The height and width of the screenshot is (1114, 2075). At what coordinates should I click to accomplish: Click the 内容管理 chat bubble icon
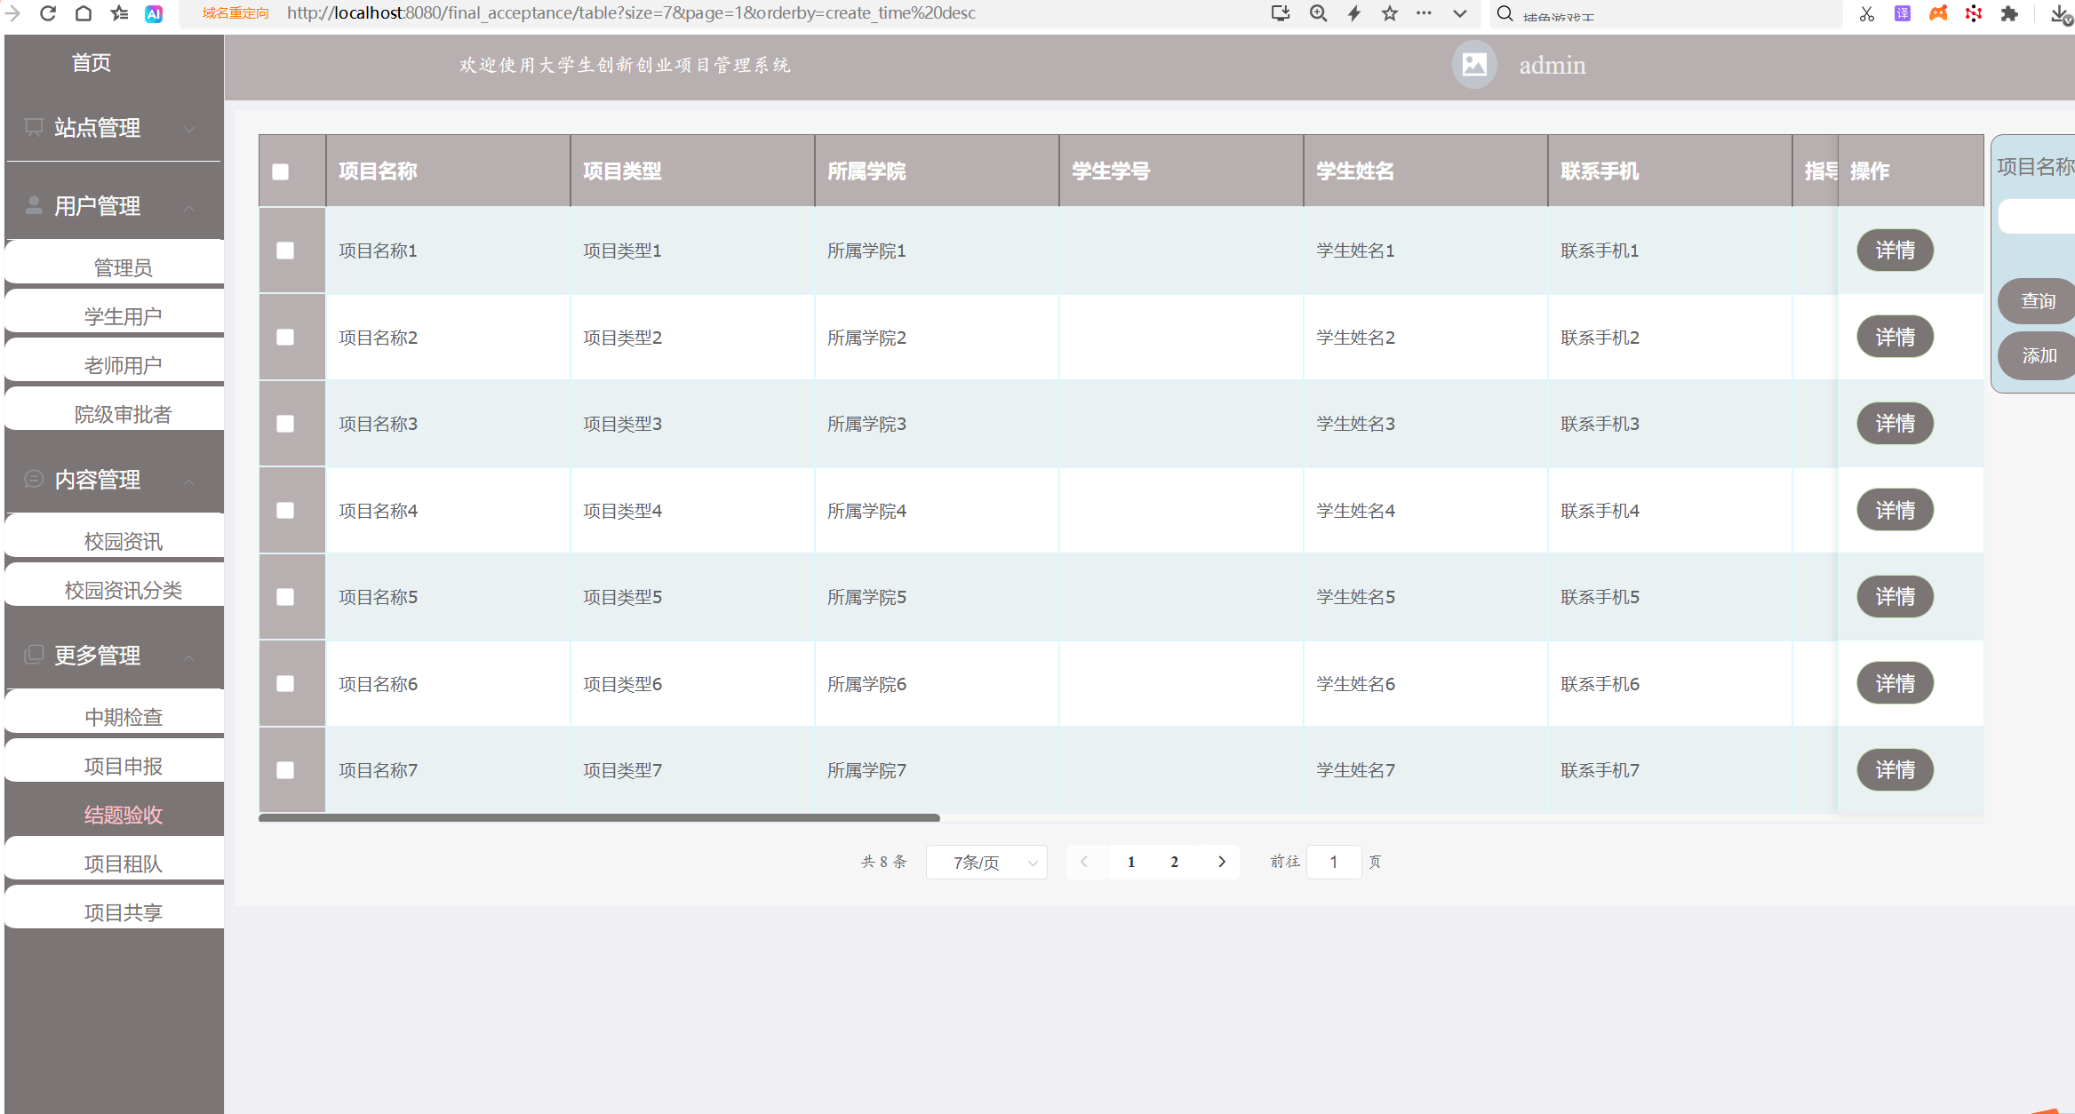coord(34,479)
